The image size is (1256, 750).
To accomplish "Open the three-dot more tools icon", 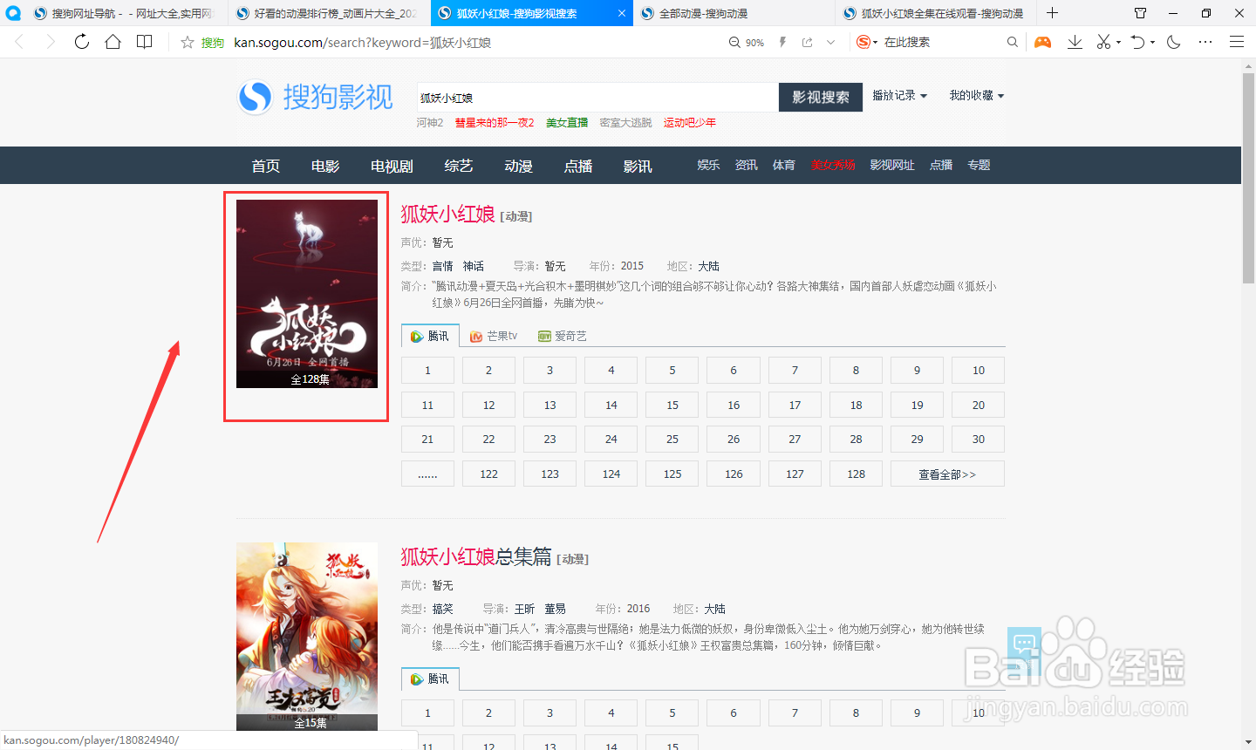I will (x=1205, y=42).
